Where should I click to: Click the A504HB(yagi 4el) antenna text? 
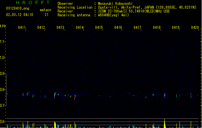coord(113,15)
